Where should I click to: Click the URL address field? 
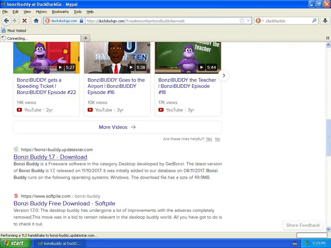[x=162, y=21]
